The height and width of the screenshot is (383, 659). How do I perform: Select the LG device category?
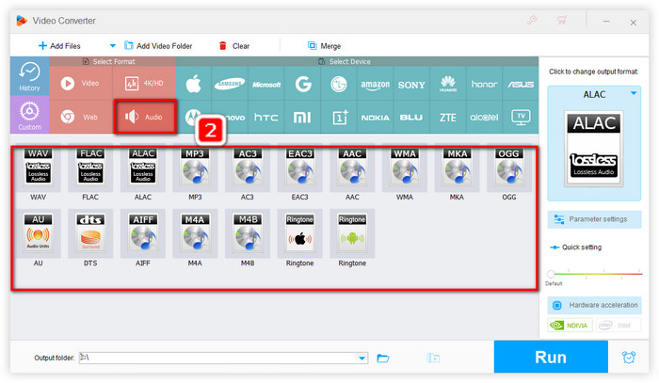339,84
